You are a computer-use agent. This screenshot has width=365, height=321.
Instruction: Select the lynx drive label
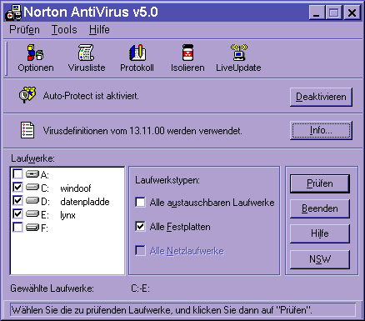click(67, 215)
